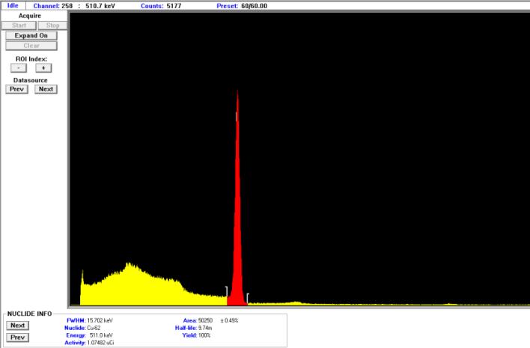Click the Yield 100% value
Viewport: 530px width, 348px height.
[204, 335]
